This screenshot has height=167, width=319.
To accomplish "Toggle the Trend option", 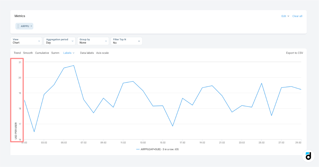I will click(17, 53).
